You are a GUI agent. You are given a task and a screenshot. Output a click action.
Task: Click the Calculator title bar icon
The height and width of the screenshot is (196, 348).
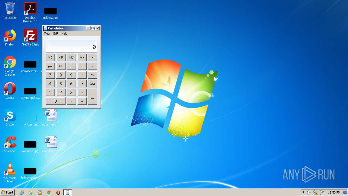point(45,28)
